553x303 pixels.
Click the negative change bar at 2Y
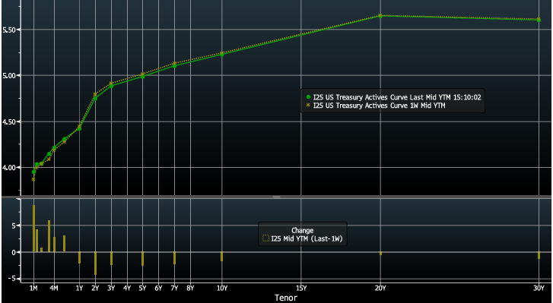point(95,264)
